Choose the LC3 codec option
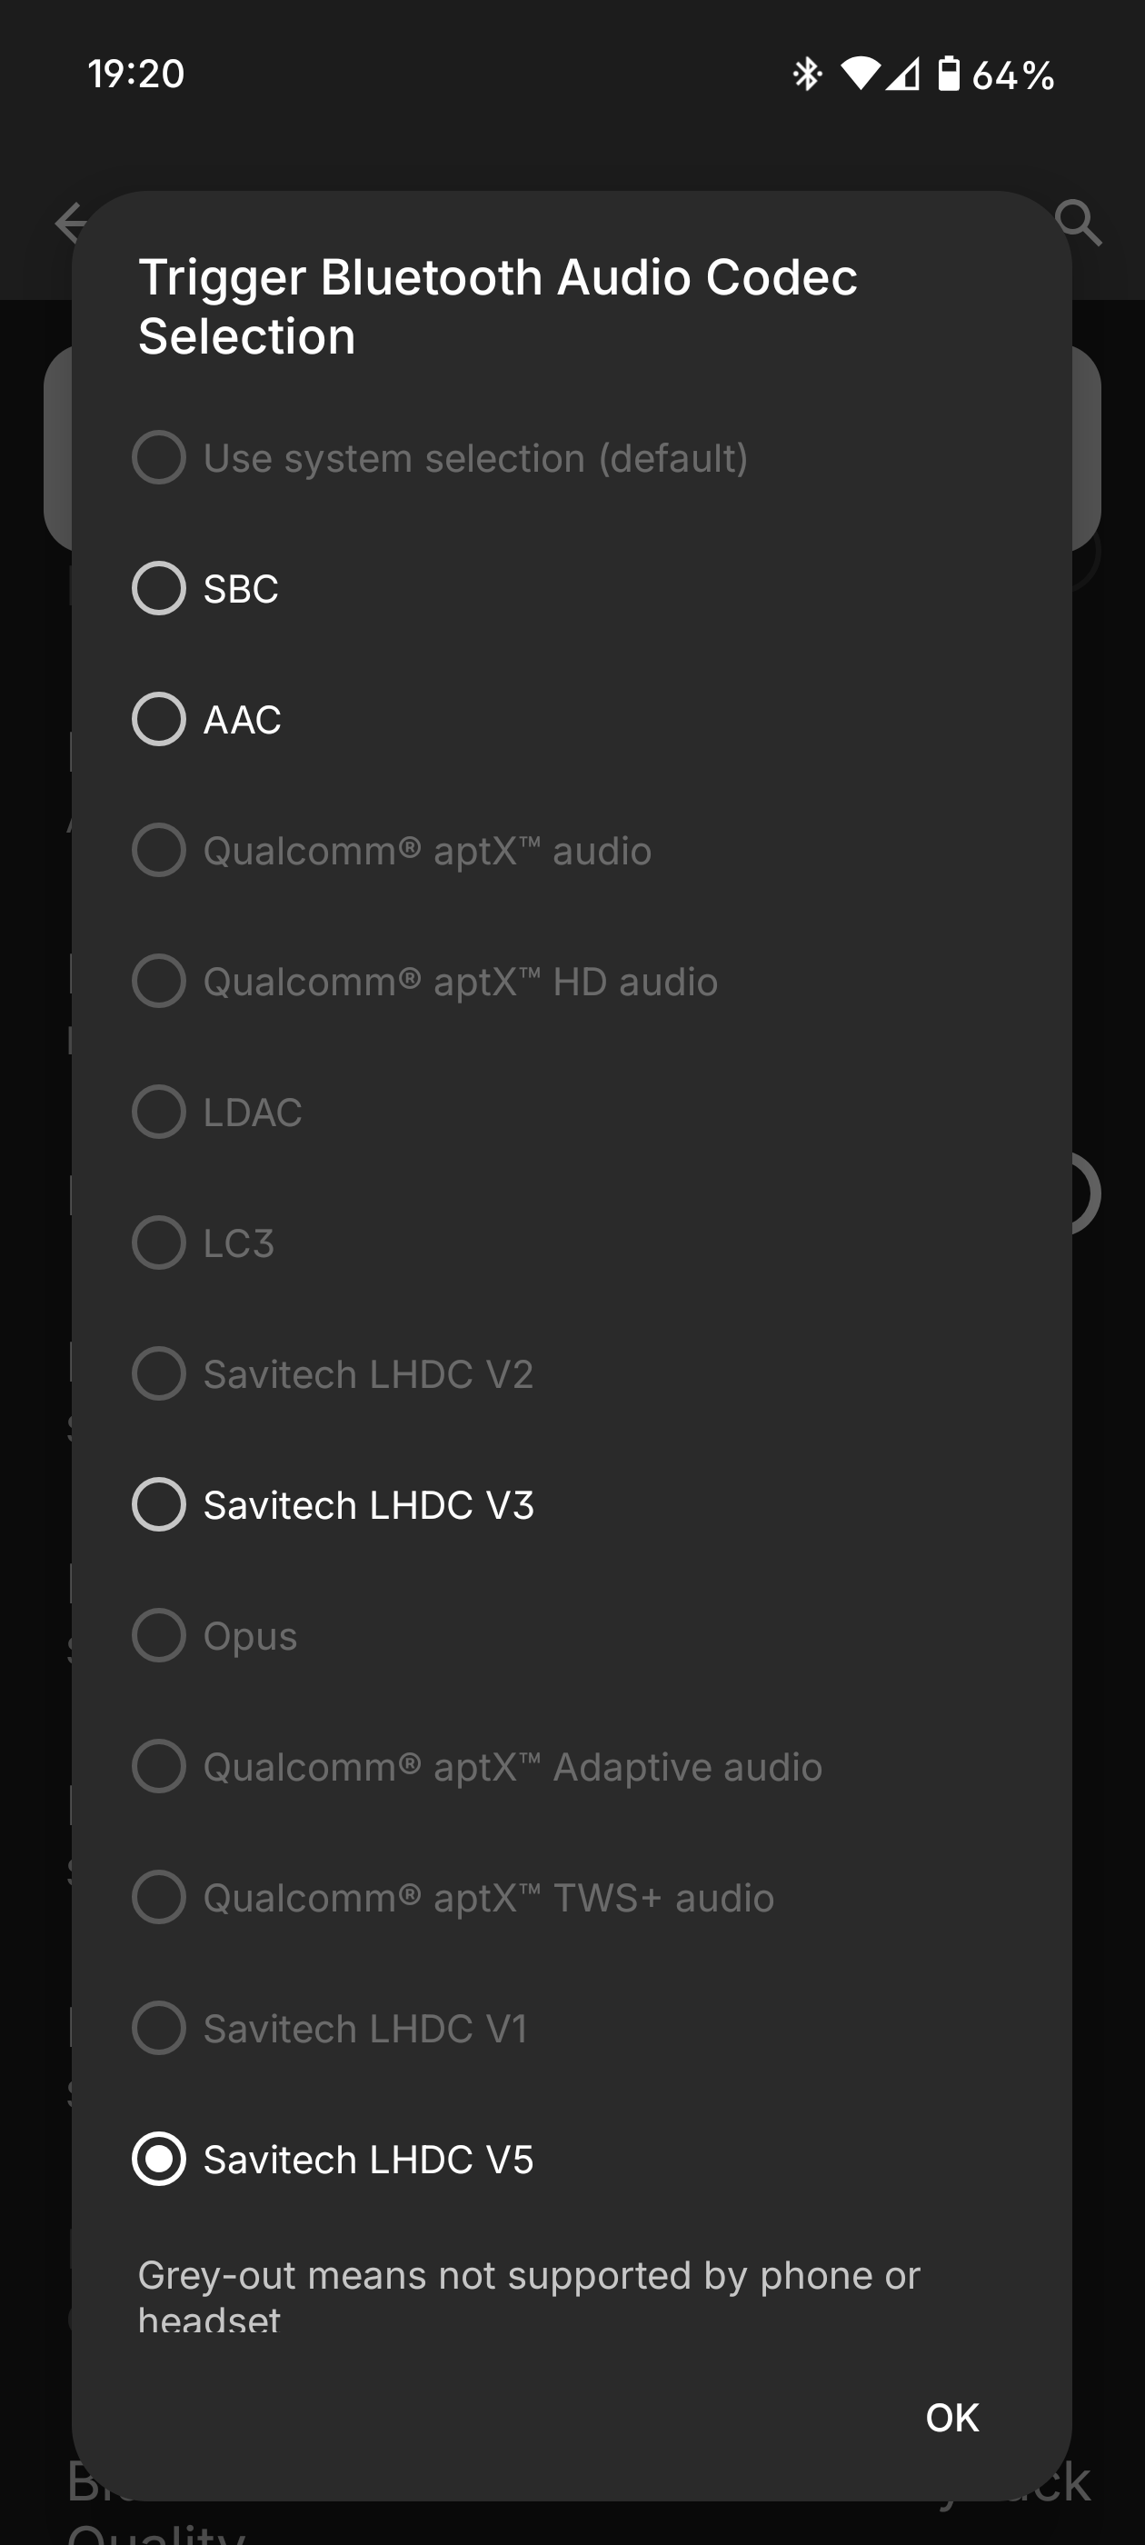Image resolution: width=1145 pixels, height=2545 pixels. 159,1243
